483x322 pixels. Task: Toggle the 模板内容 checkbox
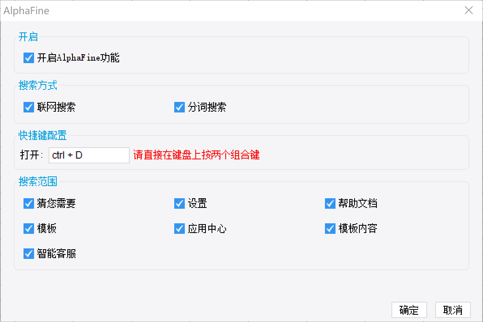click(x=330, y=229)
